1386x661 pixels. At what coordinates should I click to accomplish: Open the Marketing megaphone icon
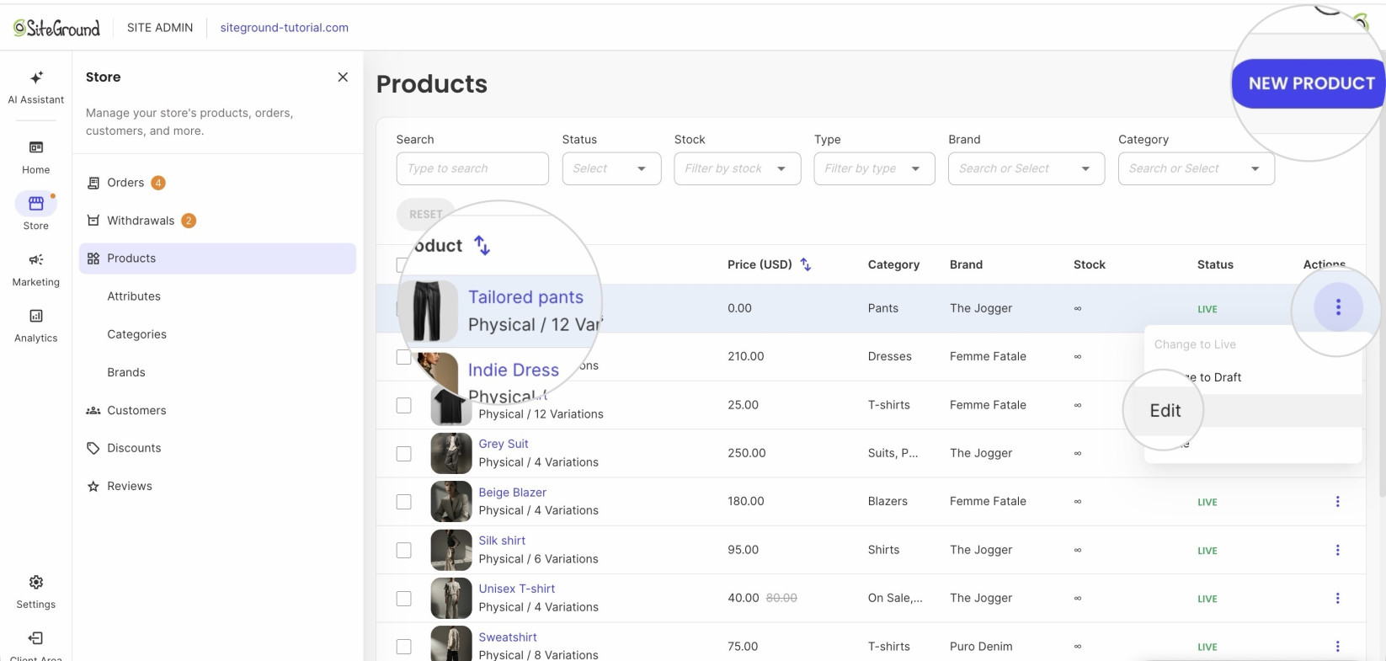coord(36,259)
